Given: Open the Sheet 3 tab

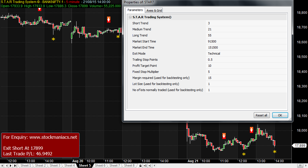Looking at the screenshot, I should click(55, 166).
